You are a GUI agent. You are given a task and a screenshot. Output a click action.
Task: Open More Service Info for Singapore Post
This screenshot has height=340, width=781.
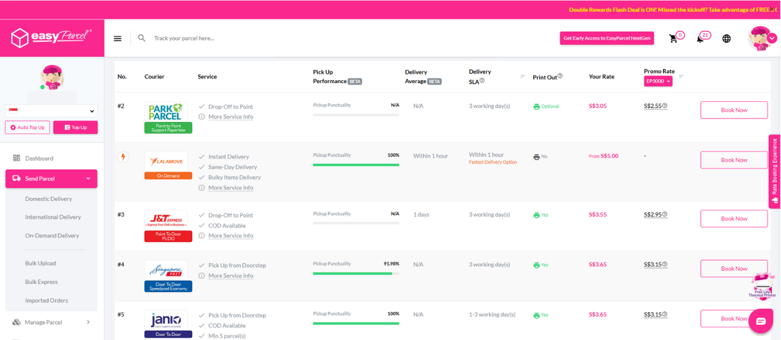(231, 276)
